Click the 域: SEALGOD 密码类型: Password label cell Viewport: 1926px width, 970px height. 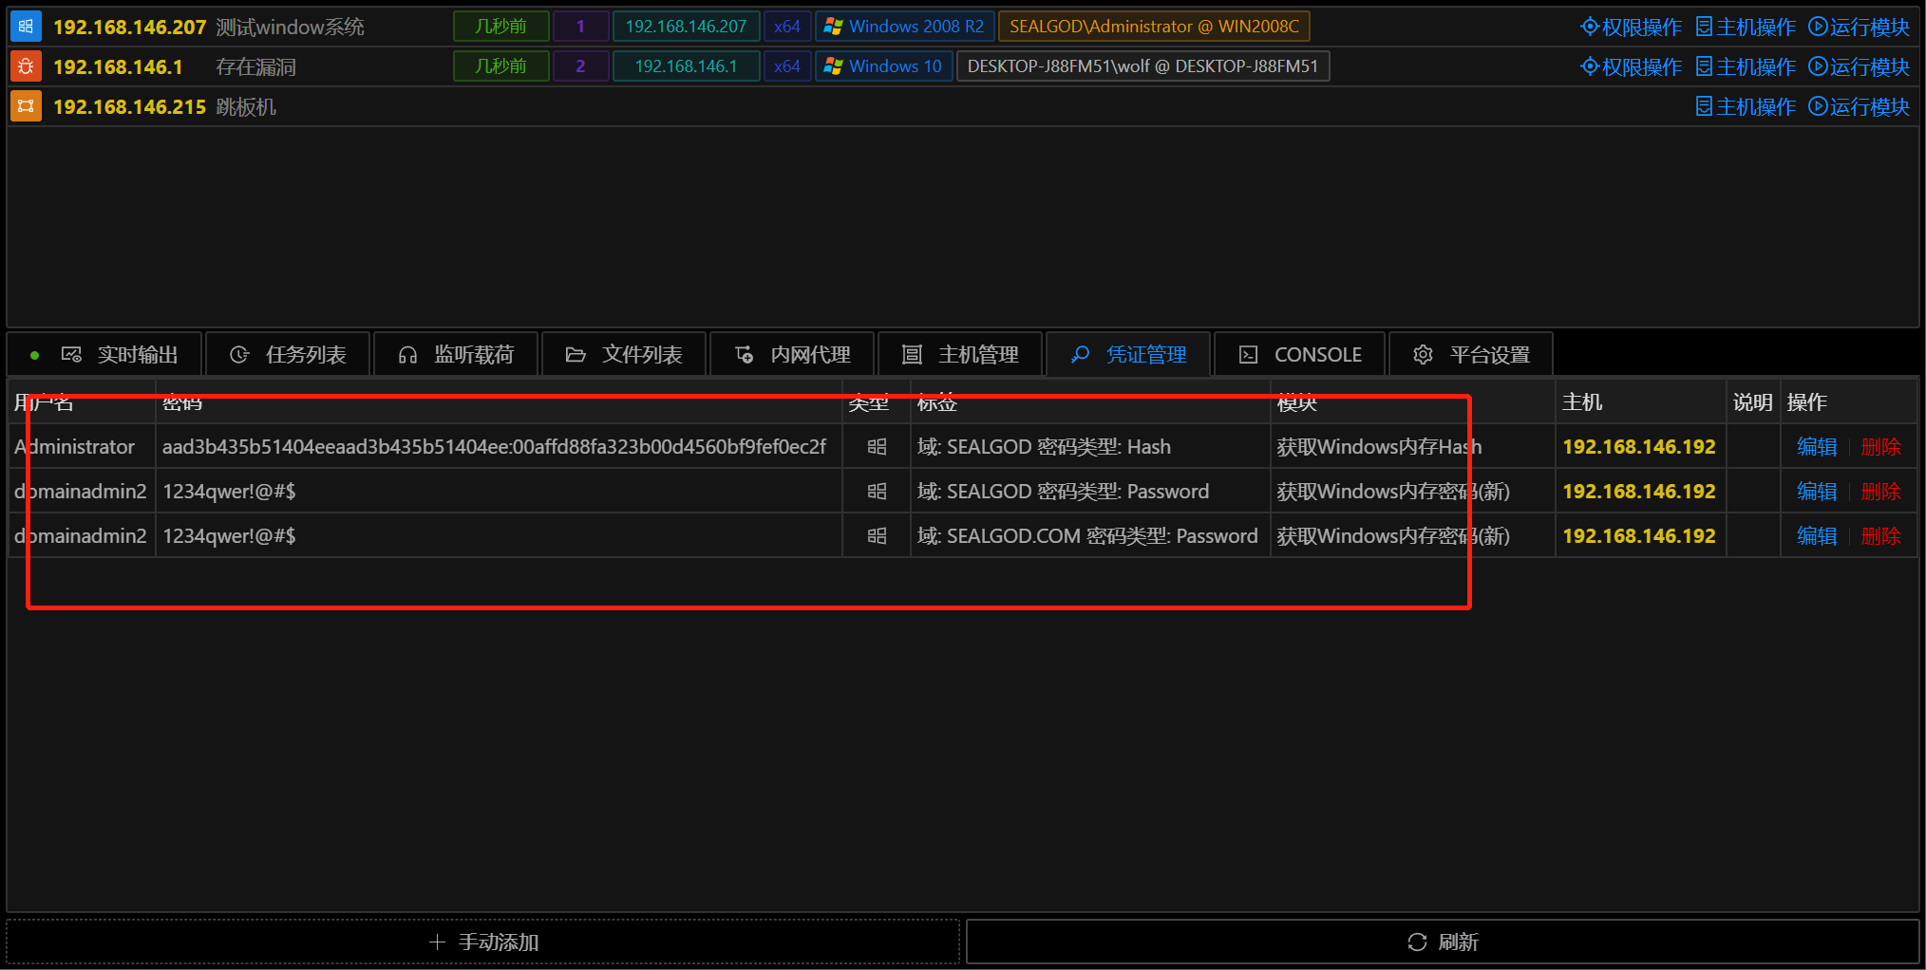[1090, 491]
